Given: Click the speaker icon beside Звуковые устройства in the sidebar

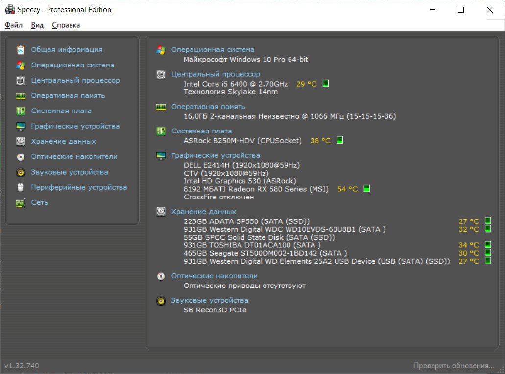Looking at the screenshot, I should click(21, 173).
